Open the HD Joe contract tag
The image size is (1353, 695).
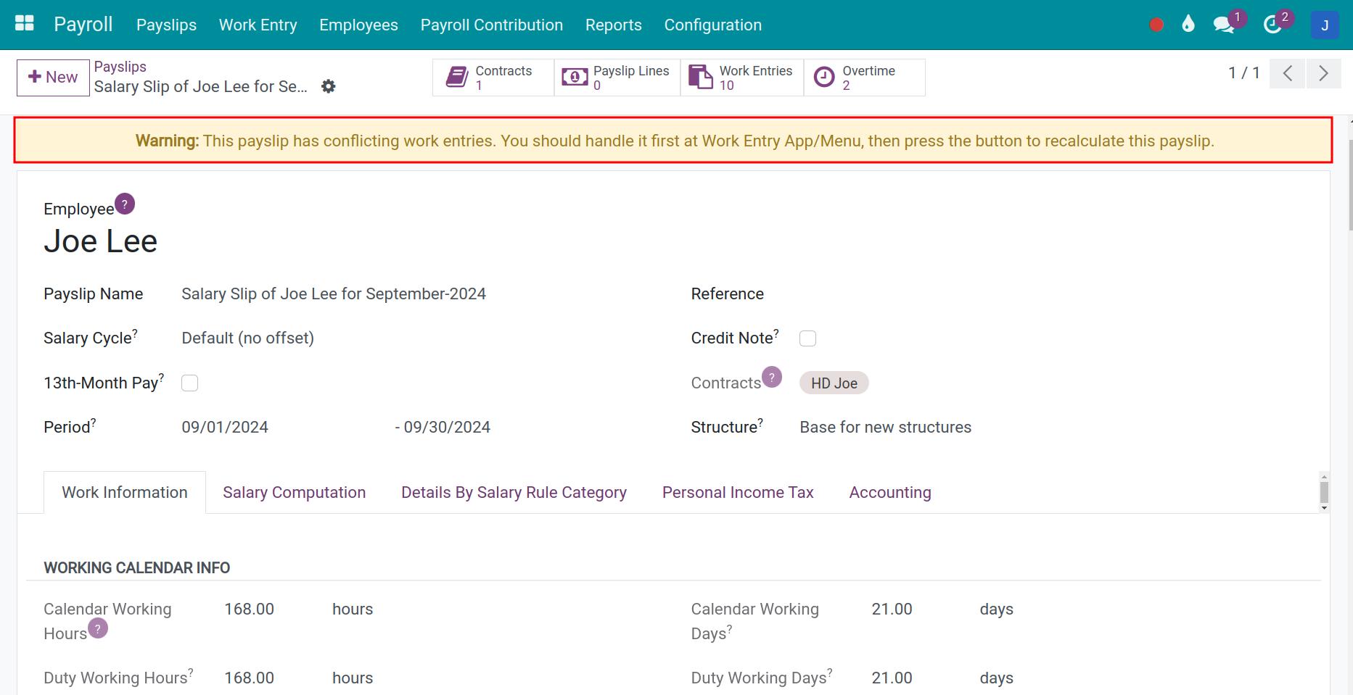[834, 383]
